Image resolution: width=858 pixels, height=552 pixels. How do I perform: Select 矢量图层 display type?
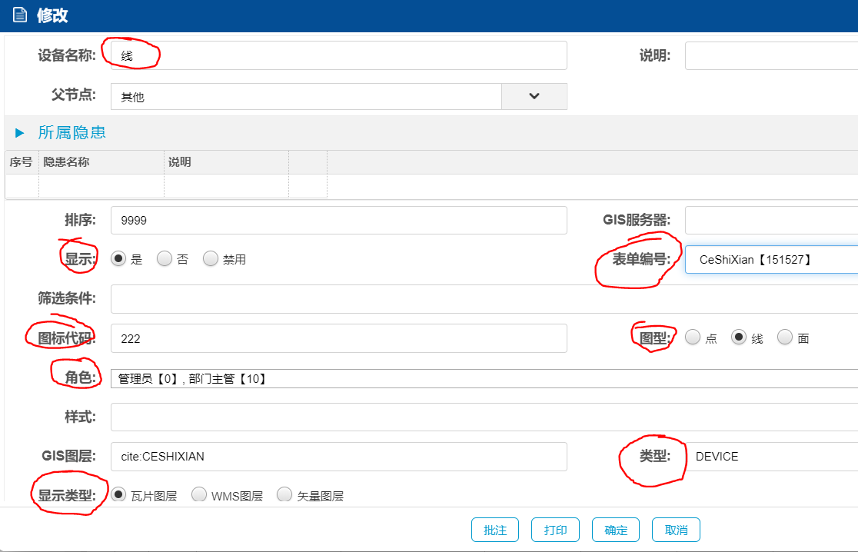click(284, 495)
